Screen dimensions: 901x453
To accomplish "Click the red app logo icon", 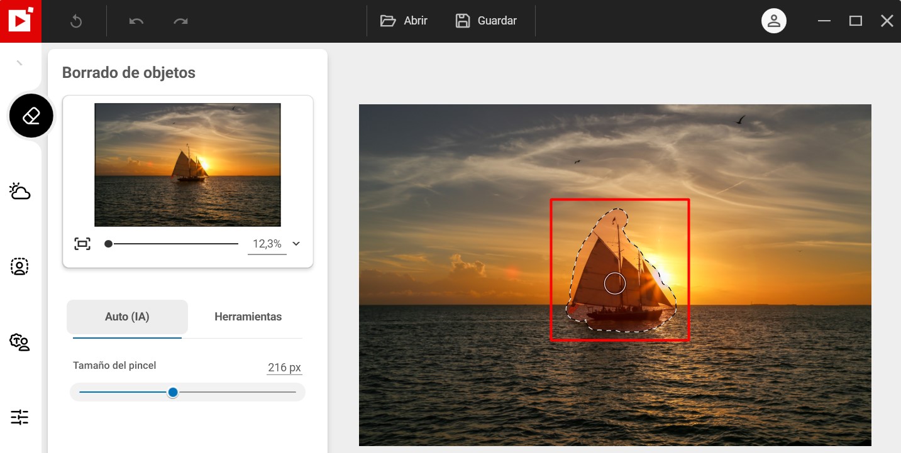I will point(20,21).
